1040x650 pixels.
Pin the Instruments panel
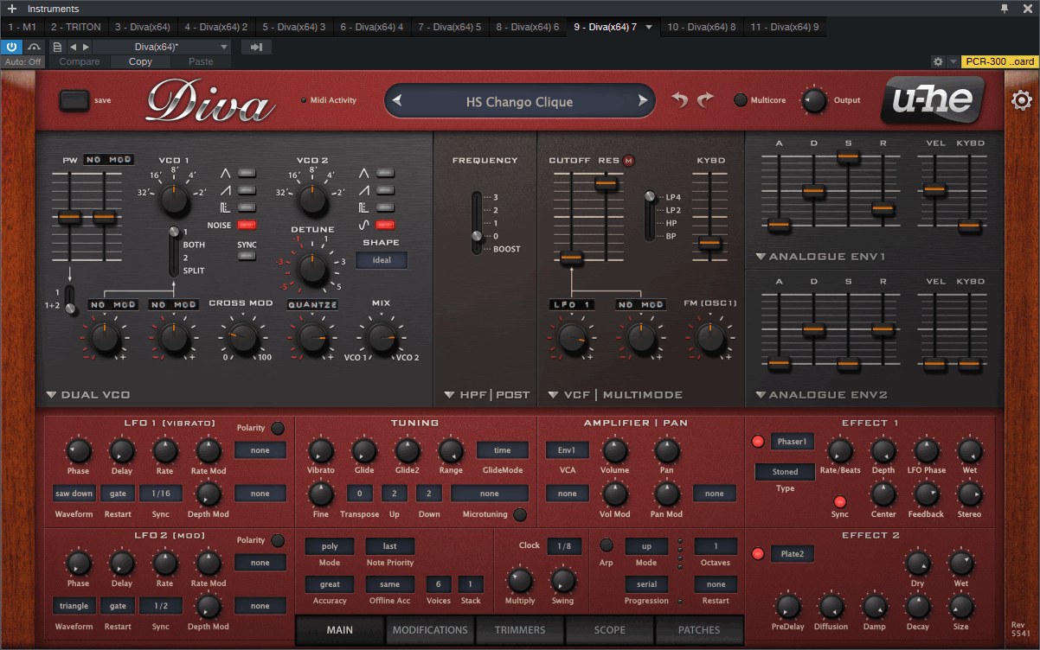pos(1005,9)
